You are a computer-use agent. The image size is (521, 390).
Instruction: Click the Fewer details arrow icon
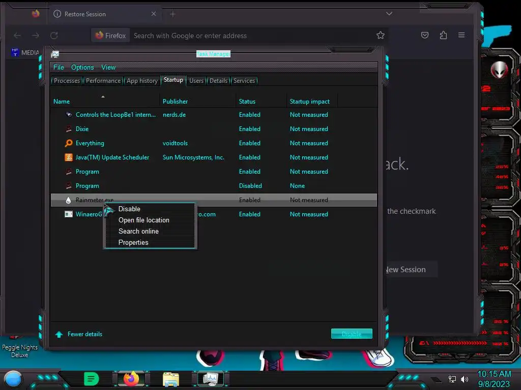click(x=59, y=334)
